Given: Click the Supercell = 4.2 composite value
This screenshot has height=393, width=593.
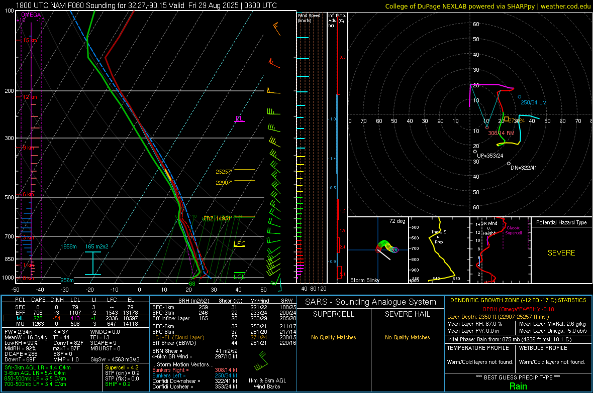Looking at the screenshot, I should click(122, 367).
